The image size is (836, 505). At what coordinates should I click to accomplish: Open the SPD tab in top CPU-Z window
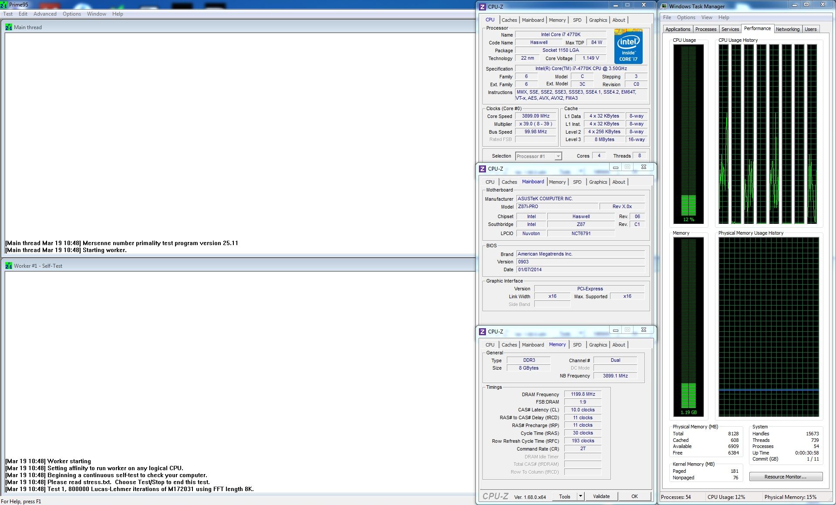[577, 20]
